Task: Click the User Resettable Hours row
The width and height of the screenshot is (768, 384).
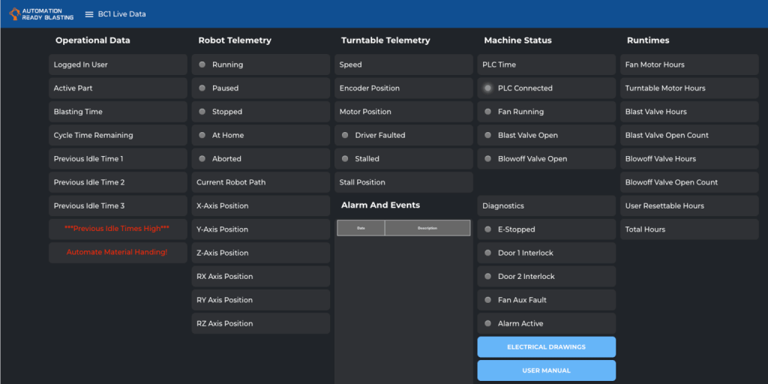Action: [689, 206]
